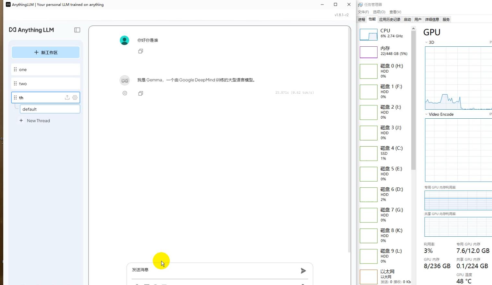Switch to 应用历史记录 tab in Task Manager
Screen dimensions: 492x285
click(x=390, y=19)
